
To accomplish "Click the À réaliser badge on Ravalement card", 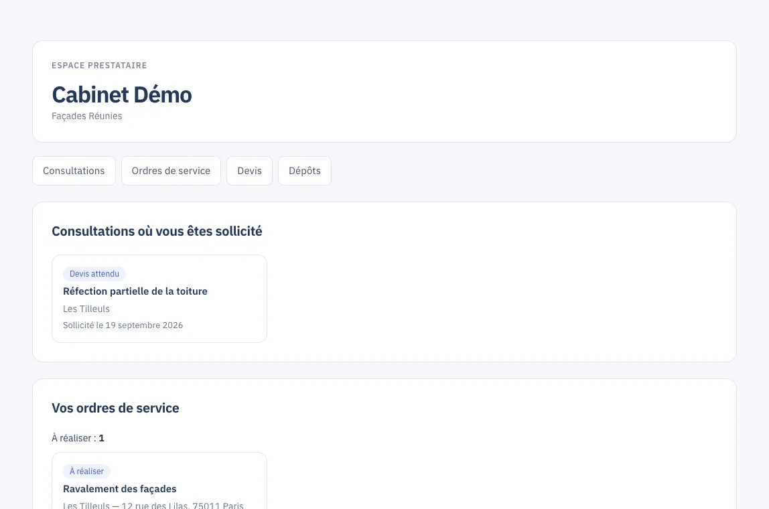I will click(x=86, y=471).
